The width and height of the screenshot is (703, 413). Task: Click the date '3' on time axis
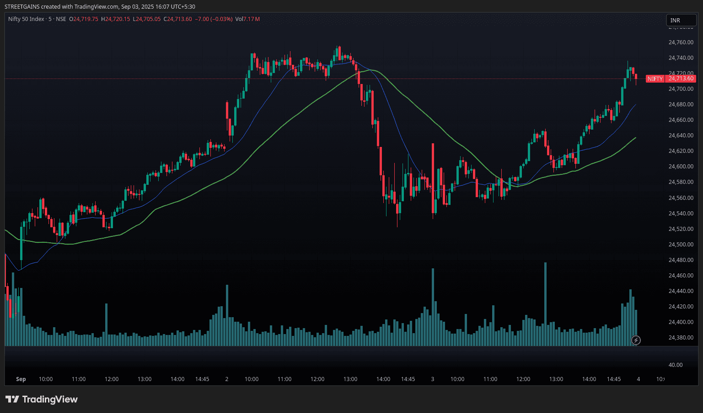432,379
